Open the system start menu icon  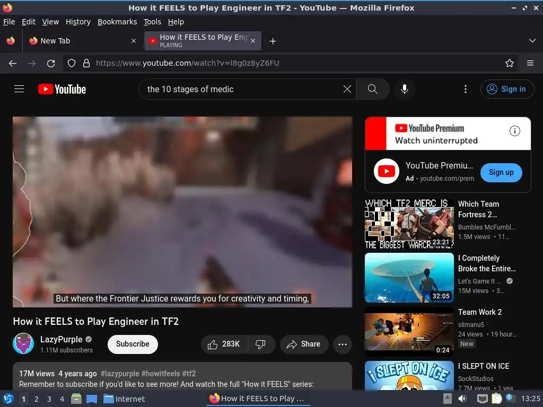[8, 399]
